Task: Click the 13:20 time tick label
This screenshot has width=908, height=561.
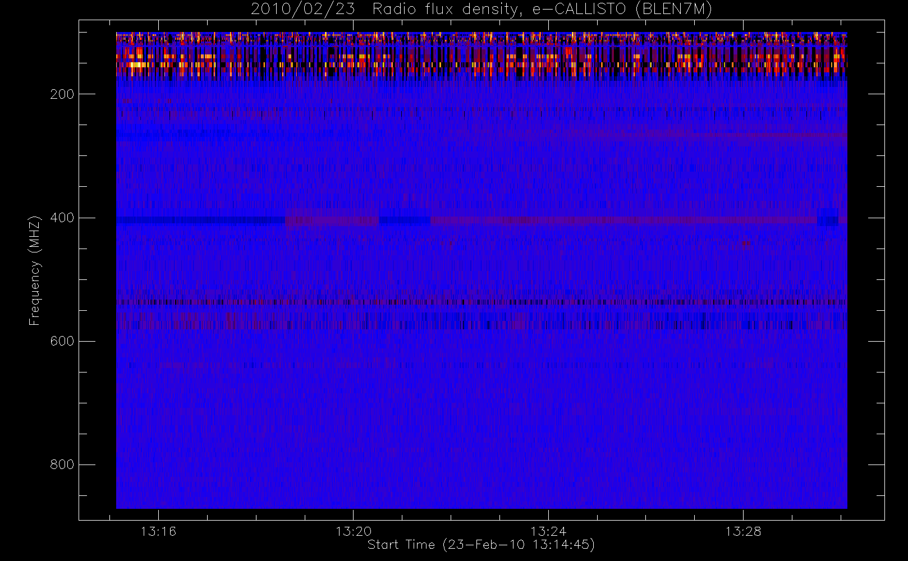Action: (354, 531)
